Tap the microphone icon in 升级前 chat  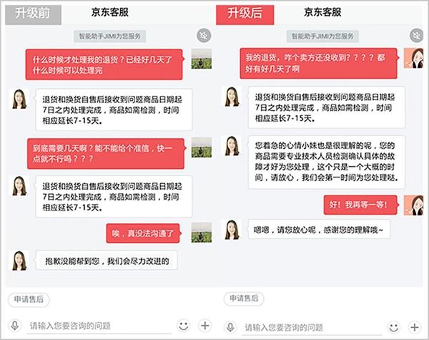click(14, 326)
